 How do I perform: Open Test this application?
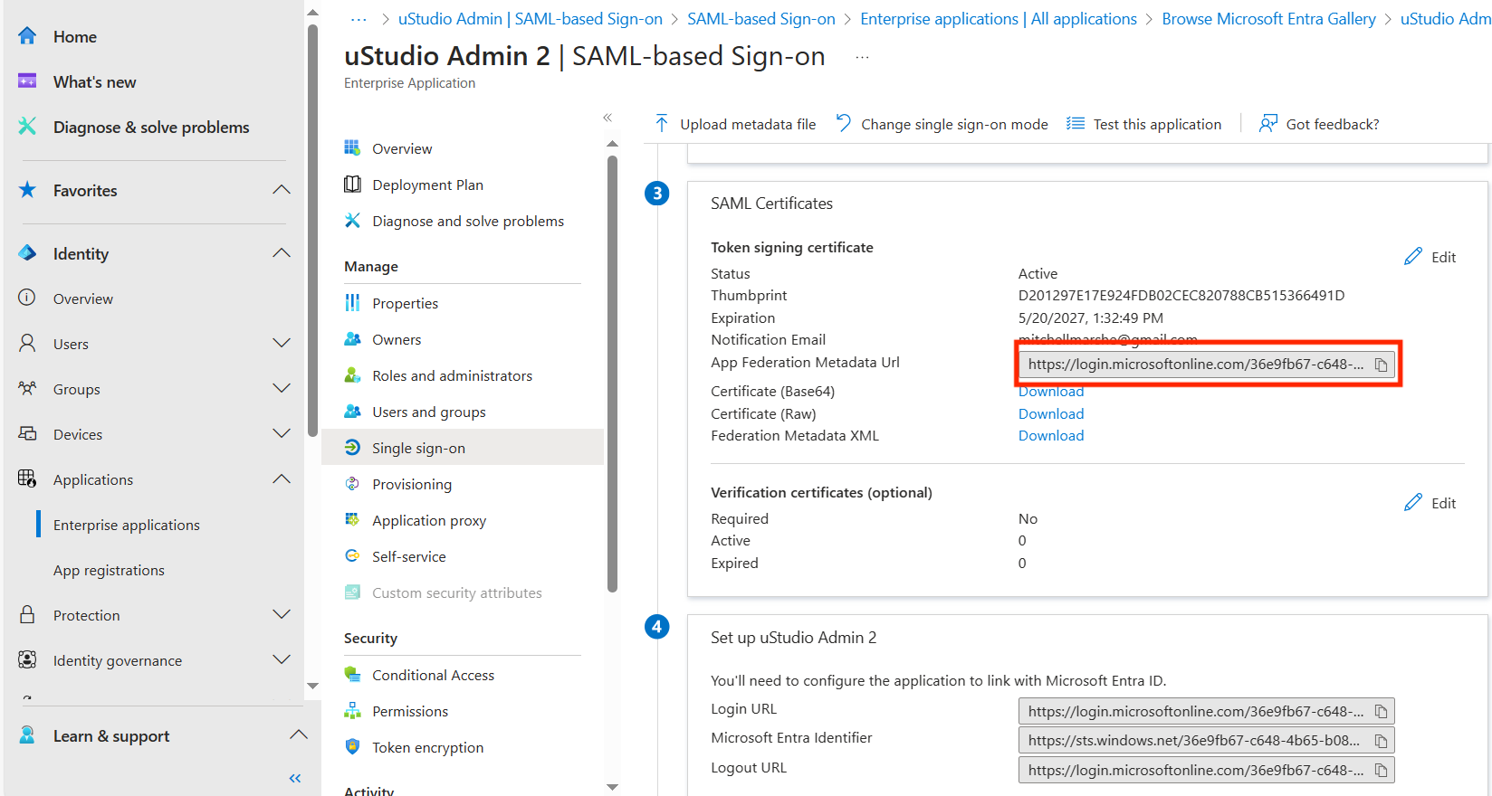(x=1144, y=124)
